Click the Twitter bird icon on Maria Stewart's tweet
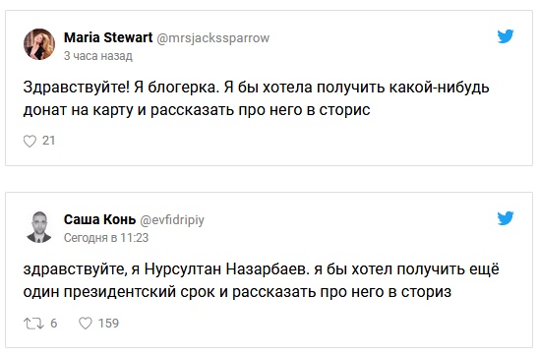The height and width of the screenshot is (356, 539). coord(506,36)
